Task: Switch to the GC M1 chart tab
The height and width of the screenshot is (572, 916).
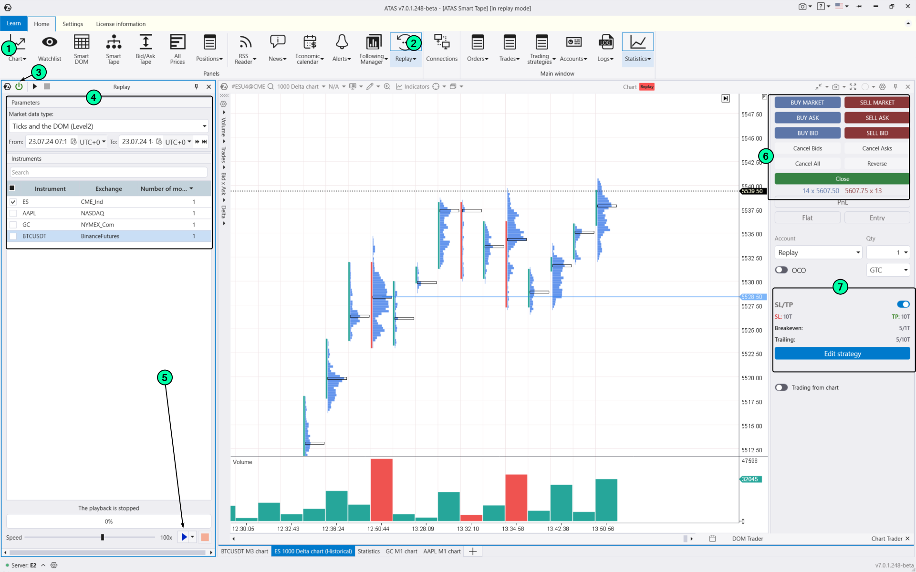Action: (x=401, y=551)
